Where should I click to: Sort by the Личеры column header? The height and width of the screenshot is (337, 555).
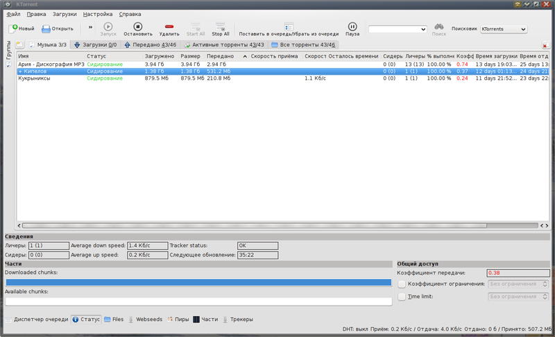pos(415,56)
